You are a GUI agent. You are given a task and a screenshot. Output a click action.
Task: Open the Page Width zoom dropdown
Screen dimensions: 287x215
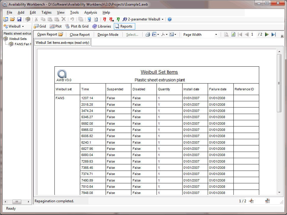pos(216,35)
